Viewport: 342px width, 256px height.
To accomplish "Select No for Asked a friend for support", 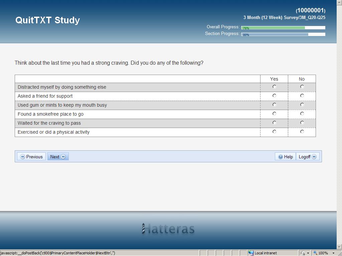I will point(302,96).
